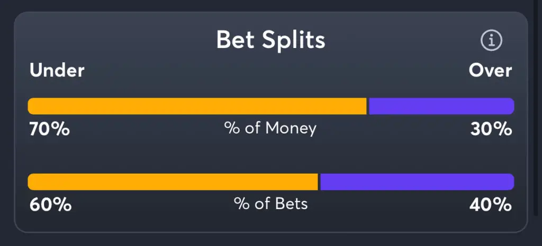The image size is (542, 246).
Task: Click the '%' symbol before 'of Bets'
Action: click(241, 204)
